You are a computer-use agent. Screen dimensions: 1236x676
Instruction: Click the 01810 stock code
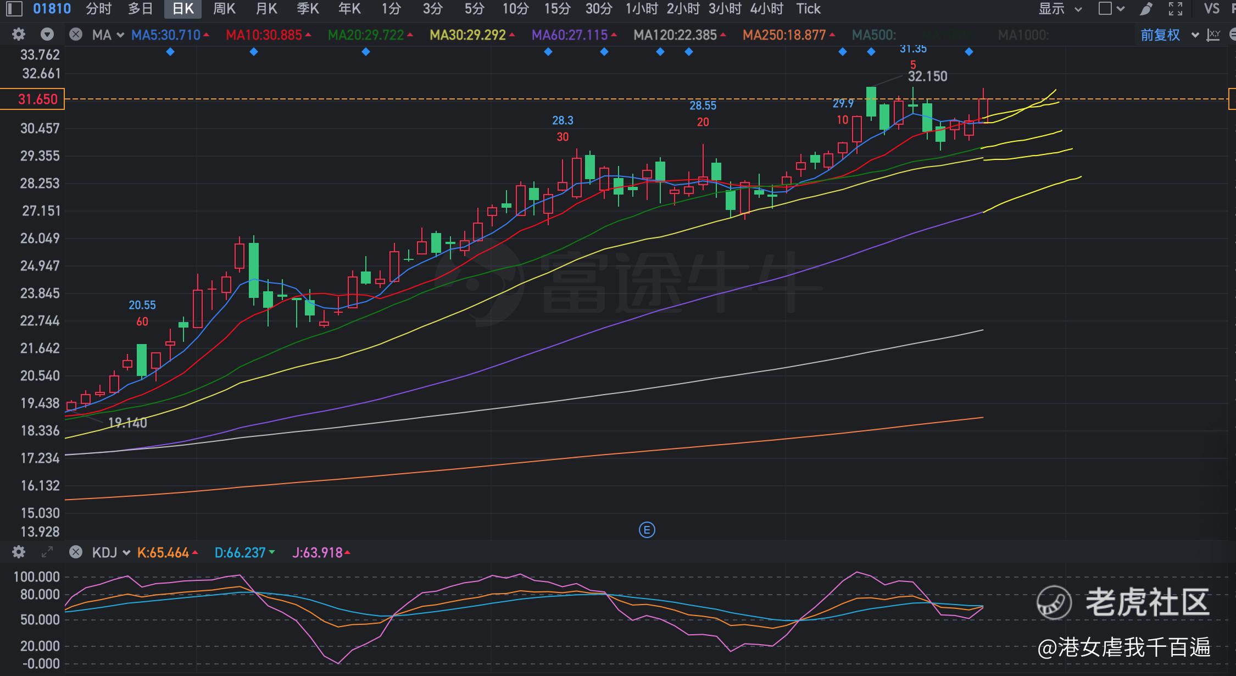pyautogui.click(x=52, y=9)
